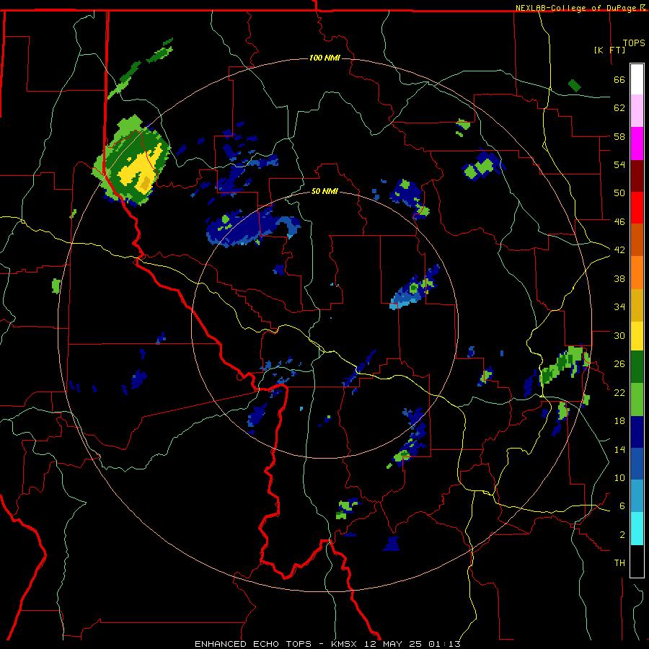Select the light green legend swatch
Image resolution: width=649 pixels, height=649 pixels.
(637, 399)
